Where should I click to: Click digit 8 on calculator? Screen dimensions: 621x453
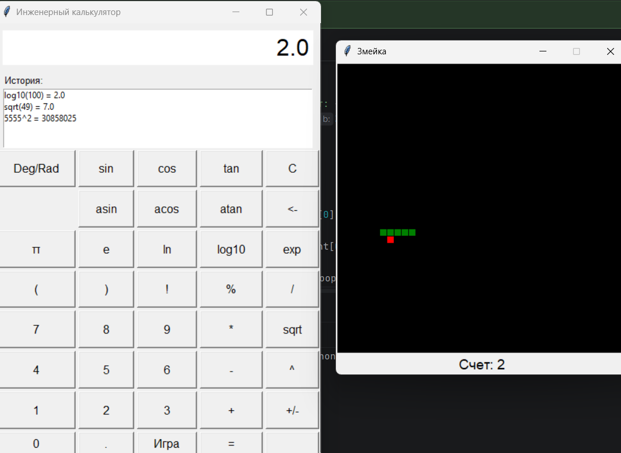click(x=106, y=329)
